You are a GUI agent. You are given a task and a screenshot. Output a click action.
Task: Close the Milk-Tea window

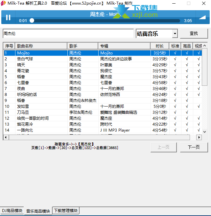click(204, 3)
